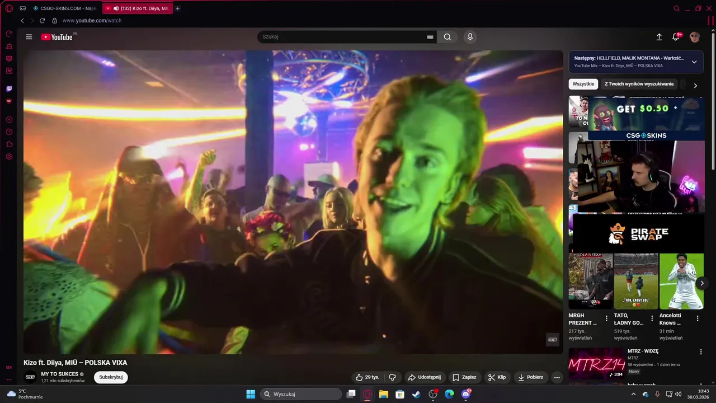Image resolution: width=716 pixels, height=403 pixels.
Task: Open Discord from the taskbar
Action: [x=465, y=394]
